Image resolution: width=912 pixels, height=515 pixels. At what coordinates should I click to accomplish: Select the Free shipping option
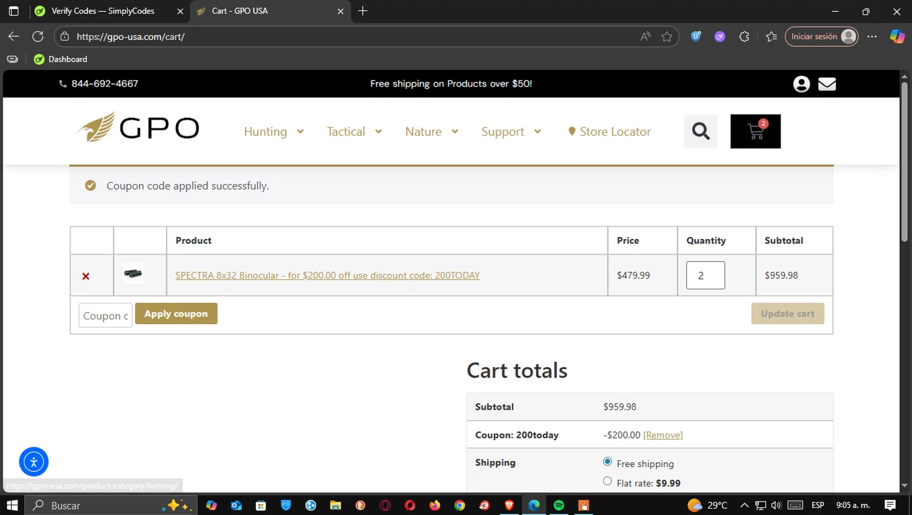tap(607, 462)
